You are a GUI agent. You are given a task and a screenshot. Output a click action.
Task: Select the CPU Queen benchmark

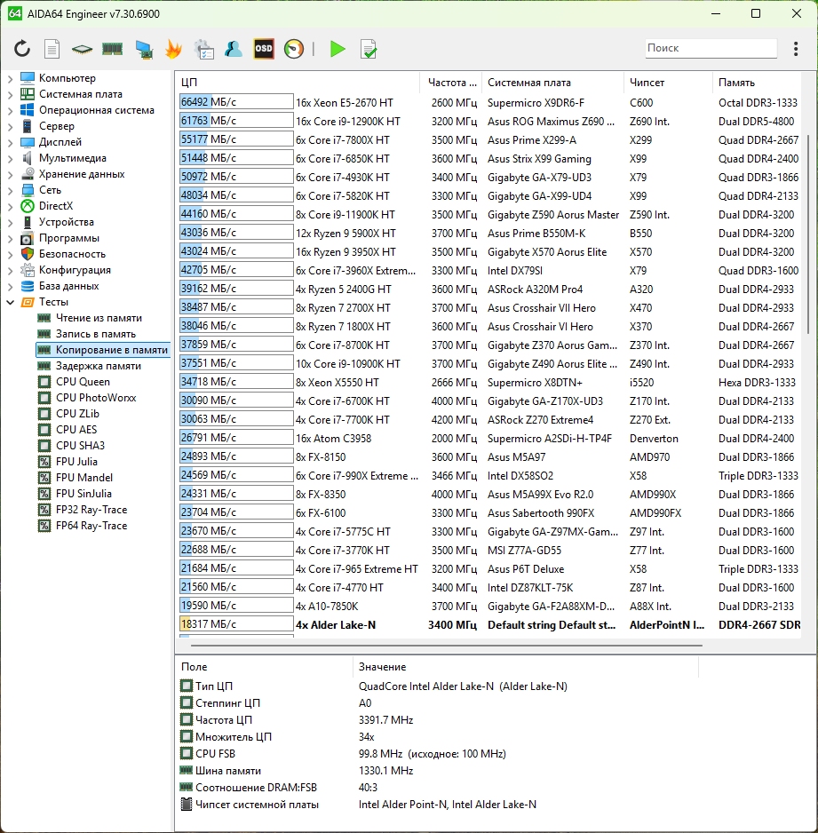tap(83, 382)
